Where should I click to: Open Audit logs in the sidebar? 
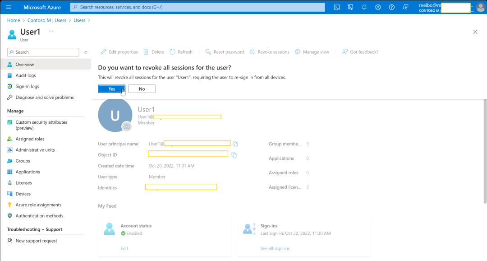[x=26, y=75]
